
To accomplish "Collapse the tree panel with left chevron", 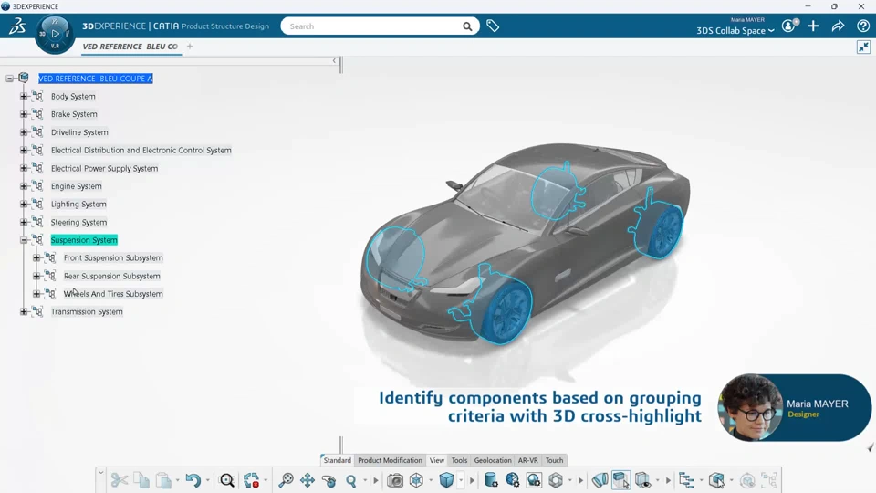I will click(334, 60).
